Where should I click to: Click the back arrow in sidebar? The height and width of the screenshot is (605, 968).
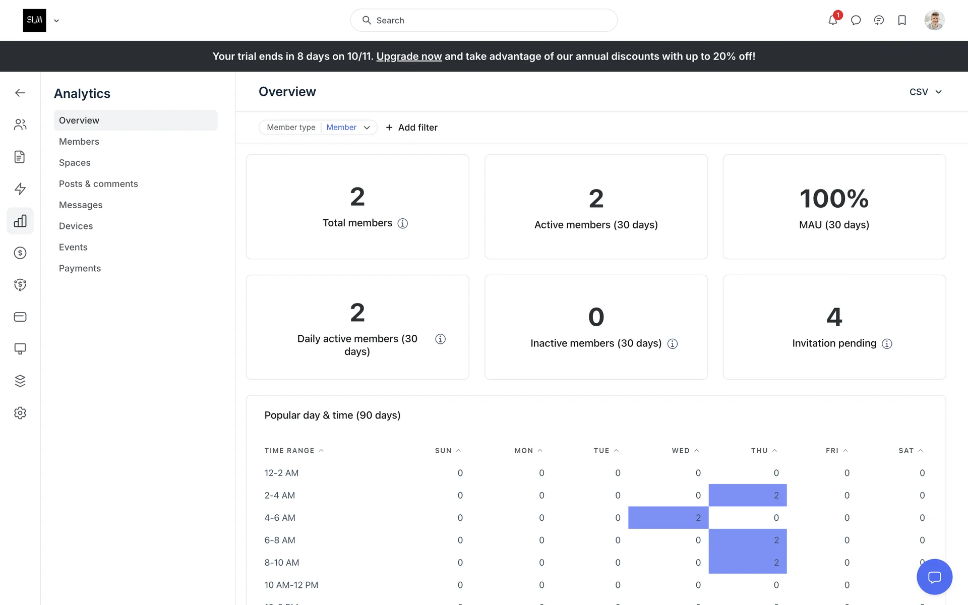point(20,93)
